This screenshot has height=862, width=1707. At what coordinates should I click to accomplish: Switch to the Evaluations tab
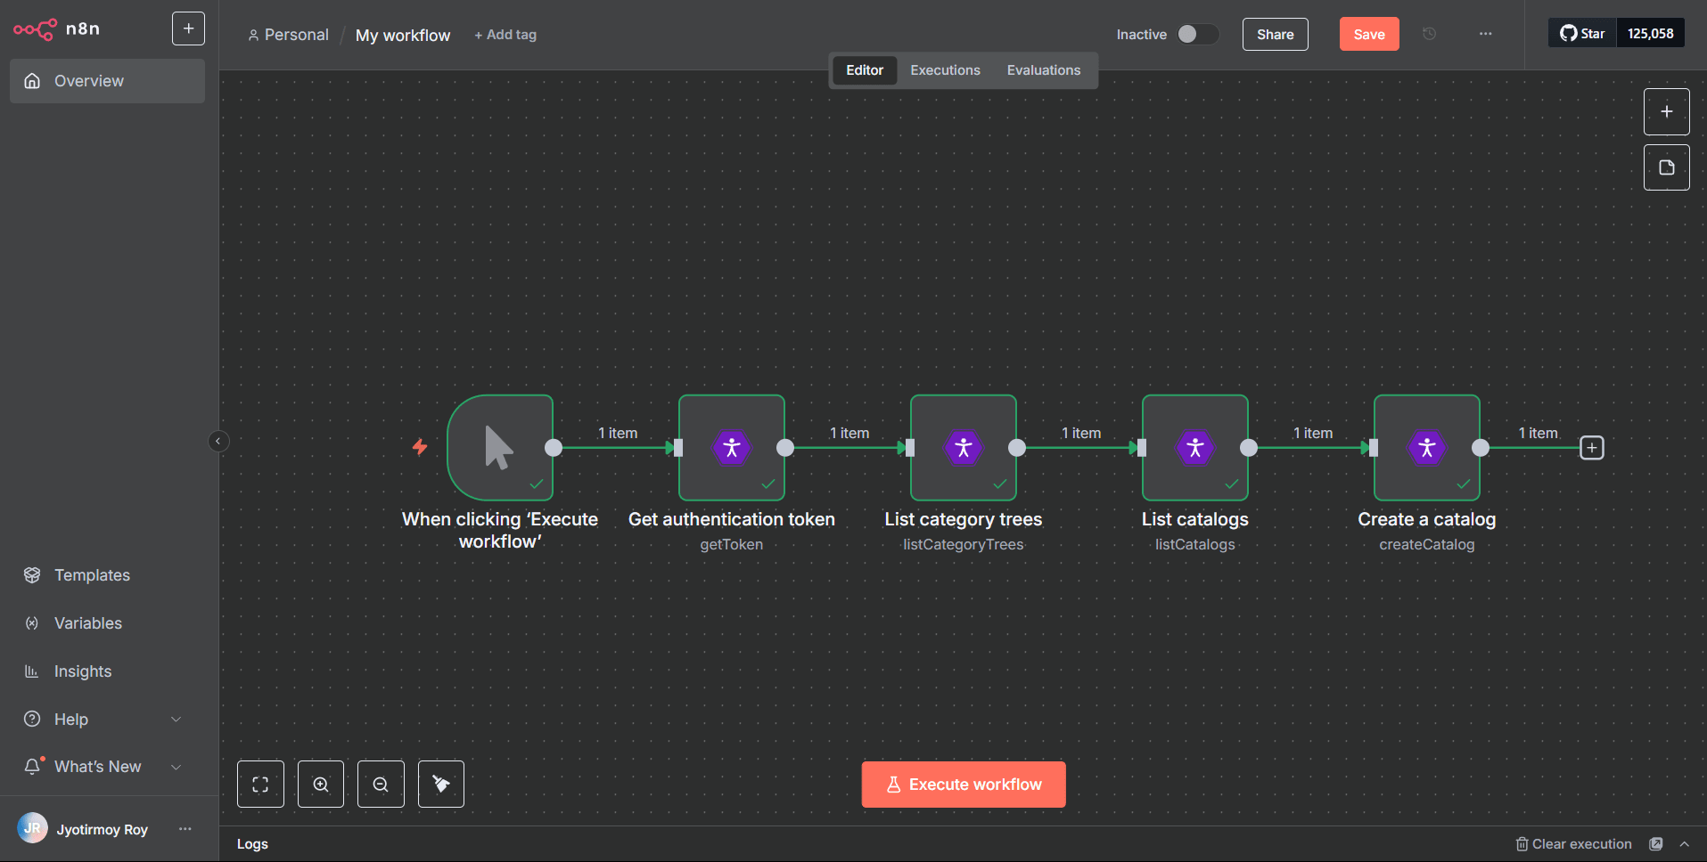click(x=1043, y=69)
